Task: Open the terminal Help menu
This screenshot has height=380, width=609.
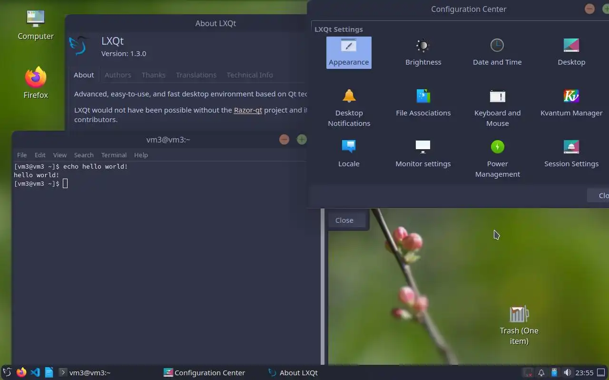Action: click(141, 155)
